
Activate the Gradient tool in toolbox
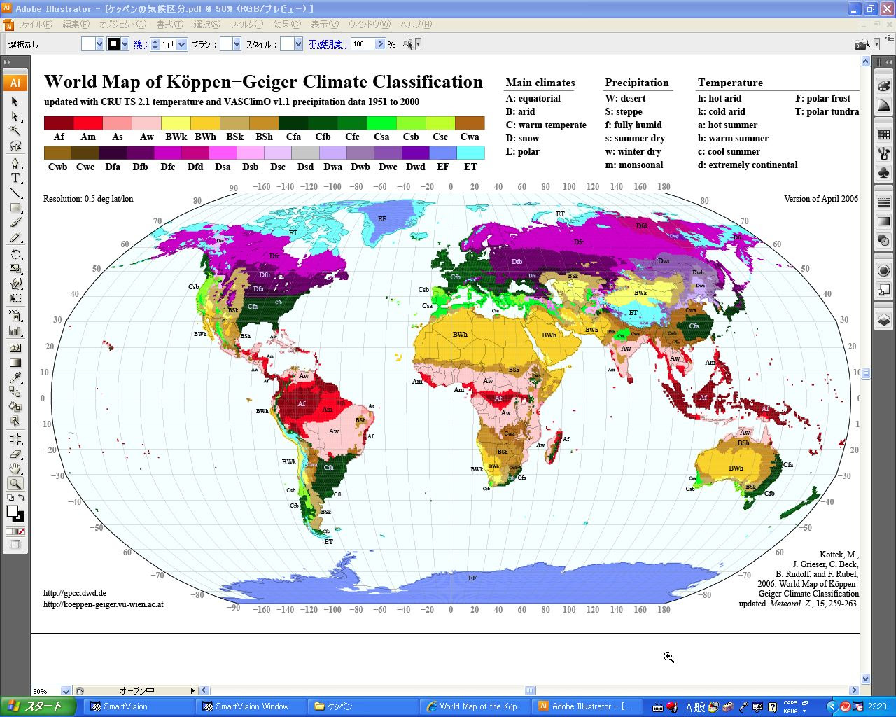point(15,363)
